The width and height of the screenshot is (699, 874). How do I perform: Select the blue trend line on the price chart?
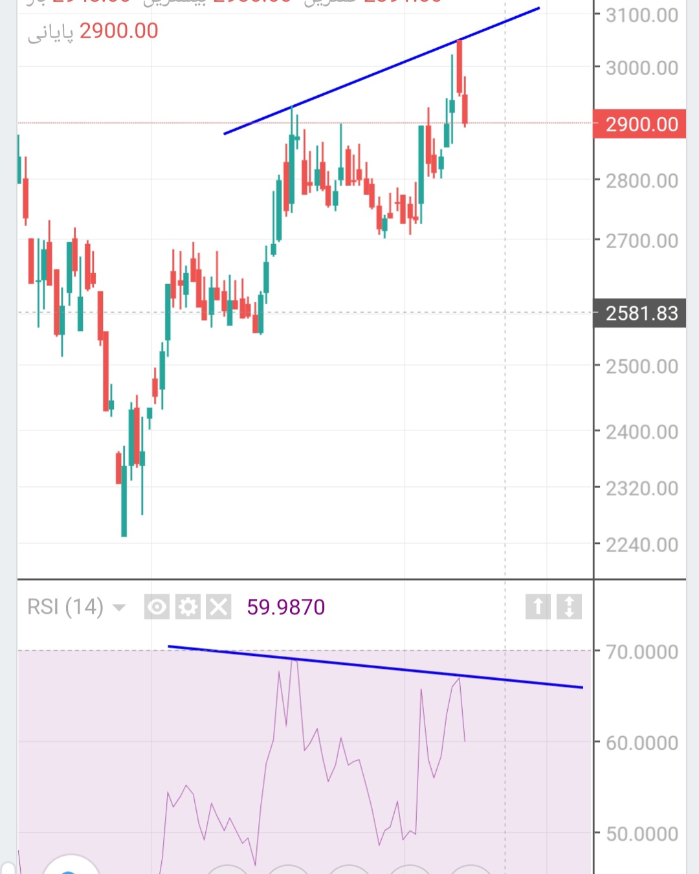pyautogui.click(x=382, y=71)
